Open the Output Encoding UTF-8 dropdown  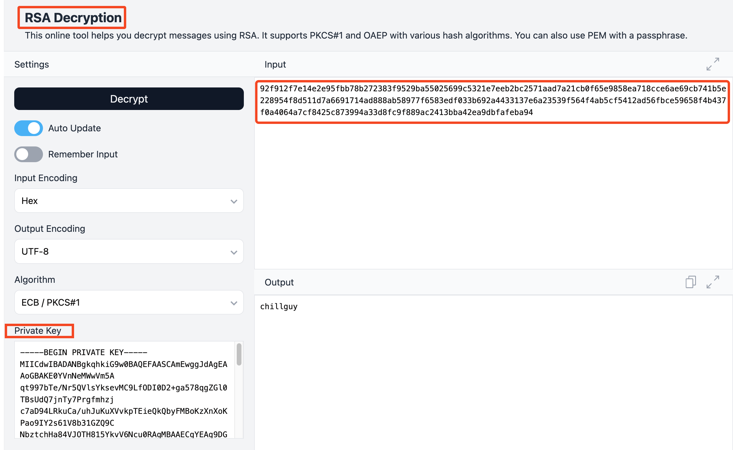(x=129, y=252)
